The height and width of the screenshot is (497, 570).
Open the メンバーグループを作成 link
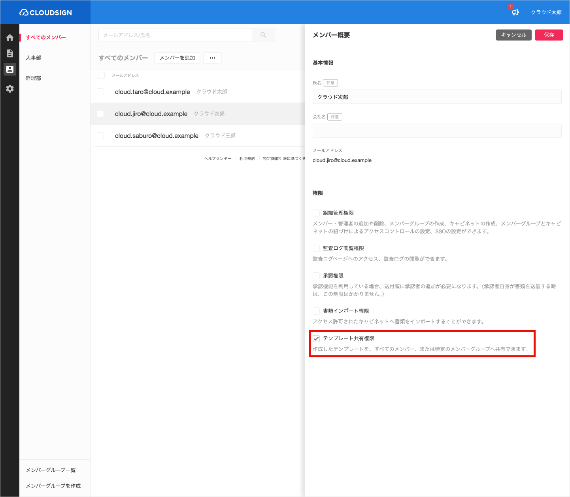(x=53, y=486)
